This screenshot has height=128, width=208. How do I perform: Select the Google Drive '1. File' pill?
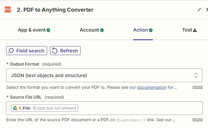pyautogui.click(x=45, y=108)
